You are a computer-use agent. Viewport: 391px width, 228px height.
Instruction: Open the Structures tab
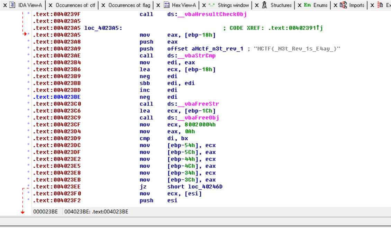[x=281, y=5]
